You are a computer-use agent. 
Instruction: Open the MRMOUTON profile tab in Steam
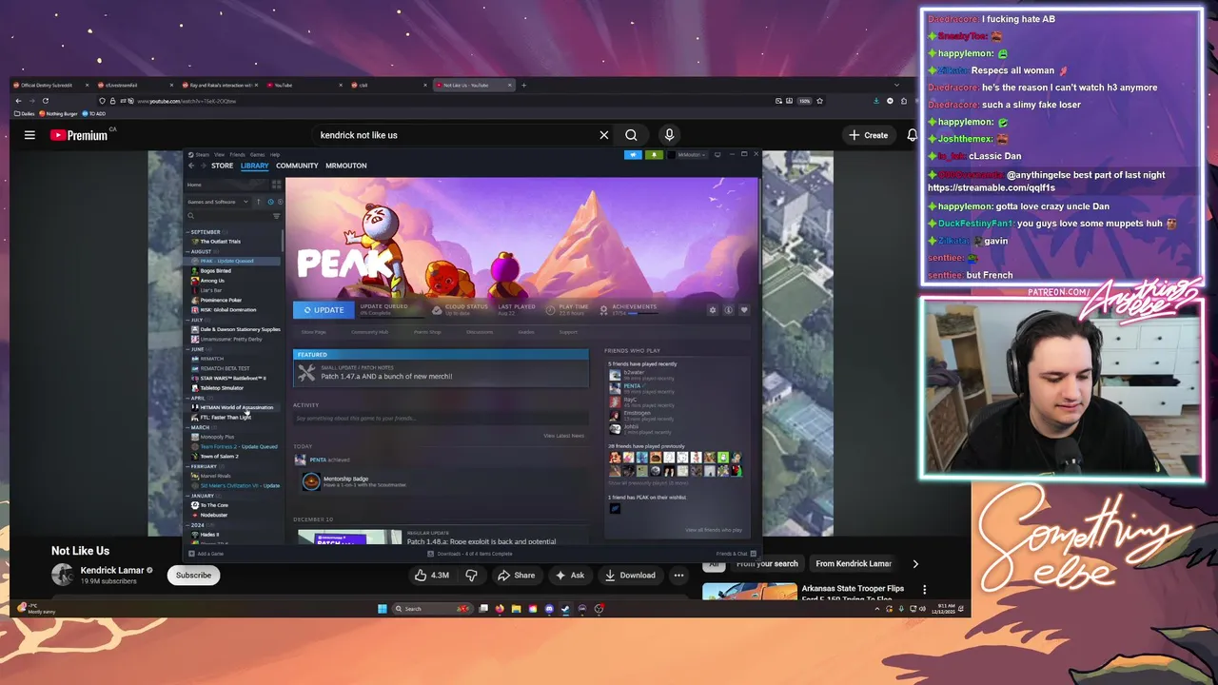pyautogui.click(x=346, y=166)
